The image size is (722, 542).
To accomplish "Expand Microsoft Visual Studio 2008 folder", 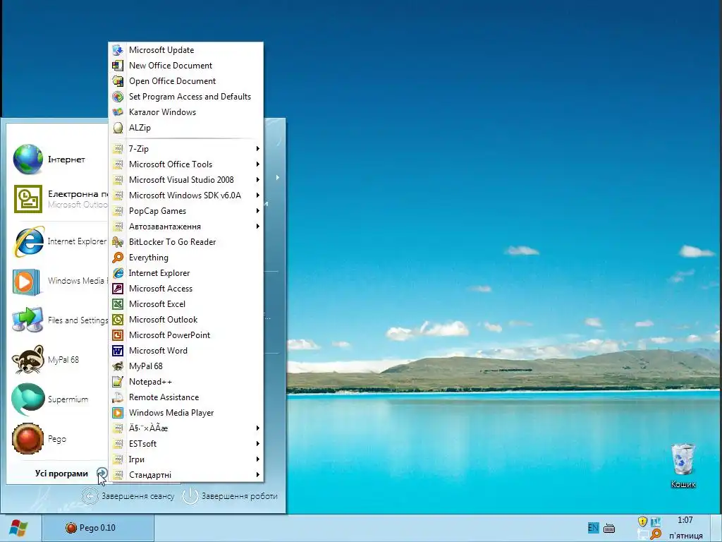I will [x=186, y=180].
